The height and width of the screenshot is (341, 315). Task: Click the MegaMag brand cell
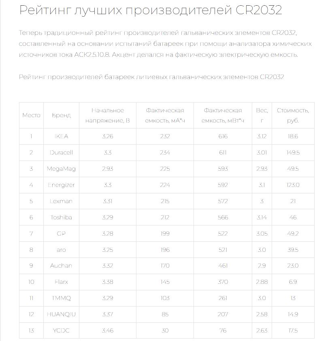click(x=61, y=169)
